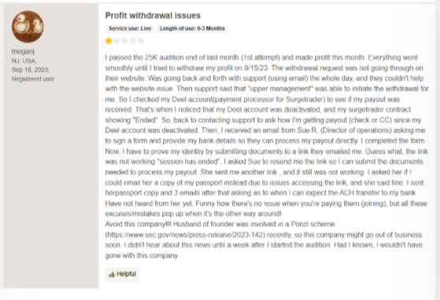Click the green thumbs-up icon
Screen dimensions: 440x300
click(x=112, y=275)
